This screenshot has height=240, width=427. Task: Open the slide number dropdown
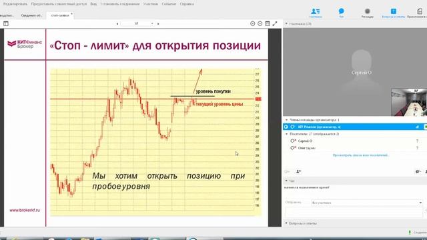(152, 24)
